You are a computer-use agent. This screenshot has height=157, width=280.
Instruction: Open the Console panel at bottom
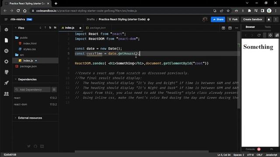click(250, 149)
